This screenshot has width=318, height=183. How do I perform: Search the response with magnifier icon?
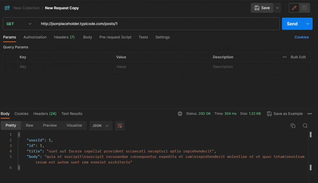pos(305,126)
